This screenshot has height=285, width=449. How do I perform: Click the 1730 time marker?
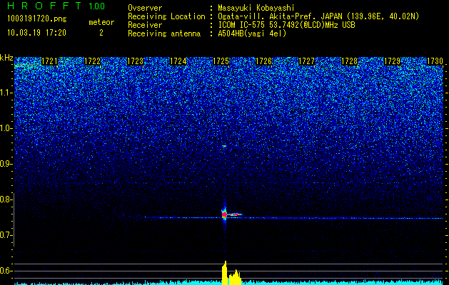(435, 61)
